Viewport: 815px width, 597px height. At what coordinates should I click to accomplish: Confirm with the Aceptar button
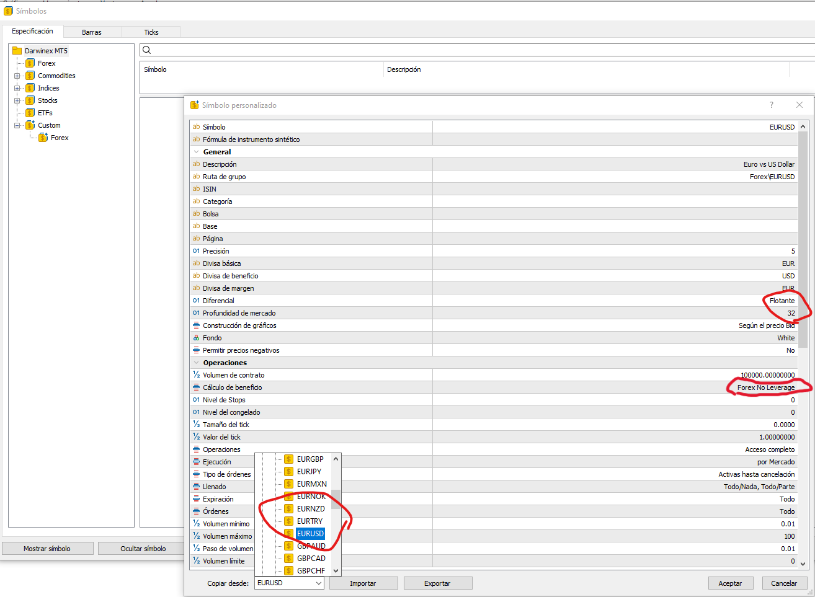click(x=730, y=583)
